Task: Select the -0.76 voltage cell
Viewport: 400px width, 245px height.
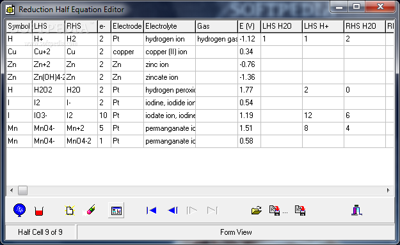Action: 249,64
